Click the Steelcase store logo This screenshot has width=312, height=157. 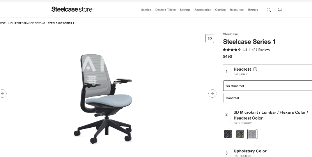click(72, 9)
